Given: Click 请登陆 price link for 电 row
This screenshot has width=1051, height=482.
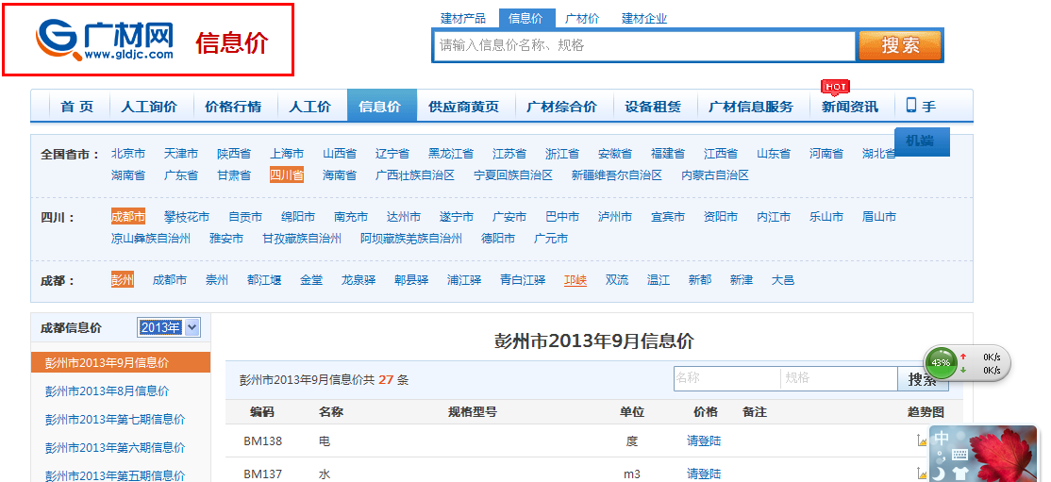Looking at the screenshot, I should [x=704, y=440].
